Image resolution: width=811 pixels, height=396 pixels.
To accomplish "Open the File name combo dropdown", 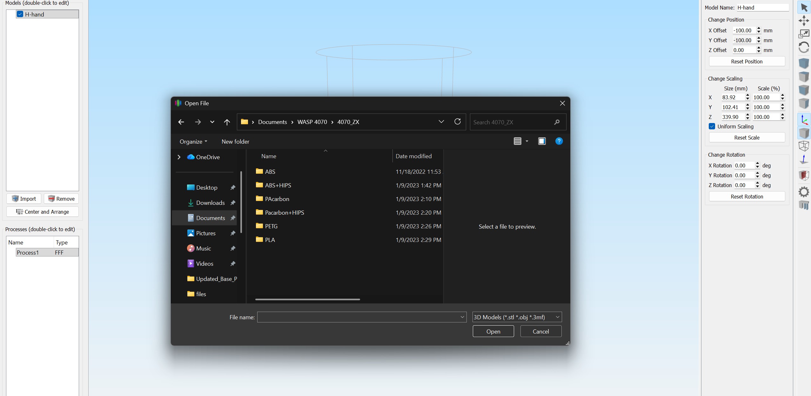I will (x=462, y=317).
